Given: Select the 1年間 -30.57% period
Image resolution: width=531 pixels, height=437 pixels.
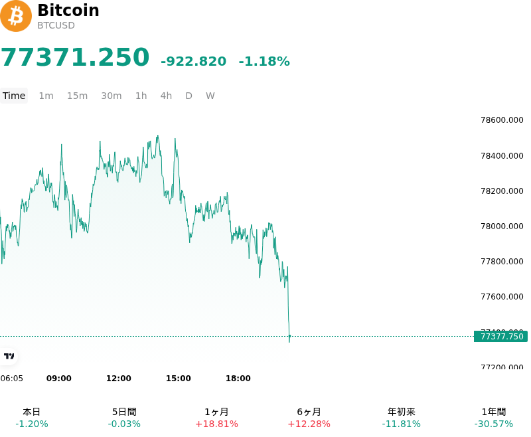Looking at the screenshot, I should point(494,418).
